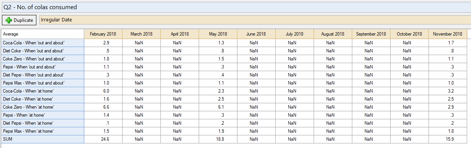Click November value 1.7 for Coca-Cola out and about

(448, 43)
